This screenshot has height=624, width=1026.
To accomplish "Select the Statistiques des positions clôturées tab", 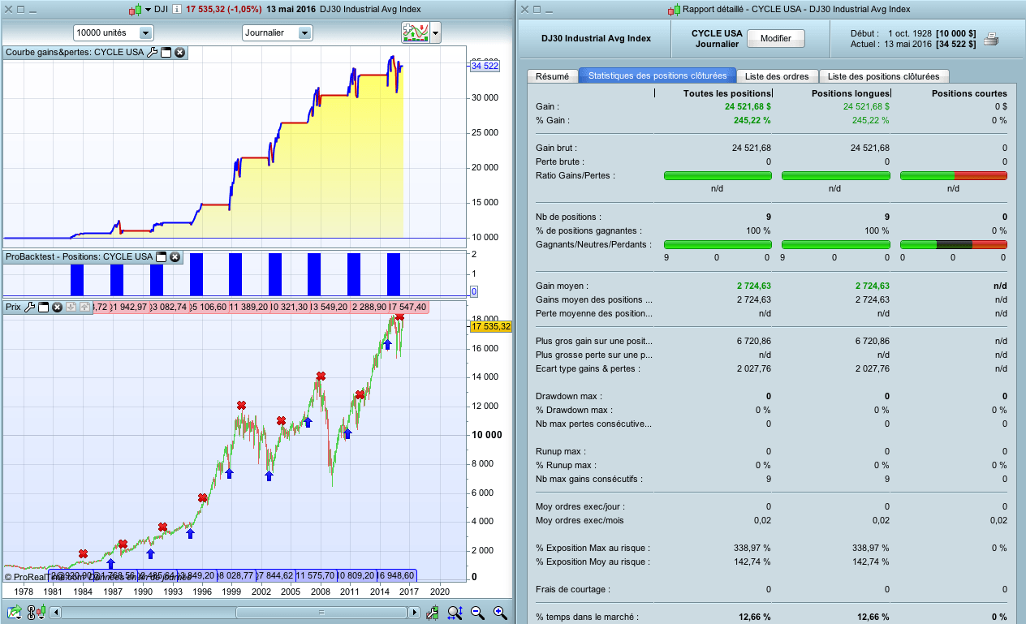I will [x=657, y=75].
